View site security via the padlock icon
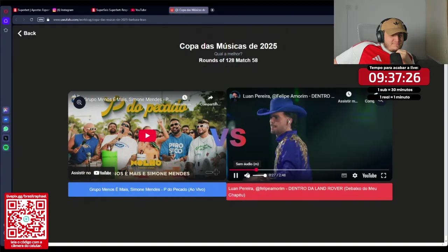 click(48, 20)
